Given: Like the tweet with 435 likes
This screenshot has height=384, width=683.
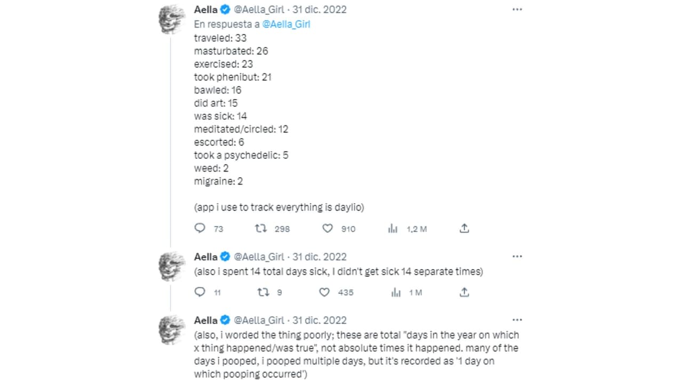Looking at the screenshot, I should [x=324, y=292].
